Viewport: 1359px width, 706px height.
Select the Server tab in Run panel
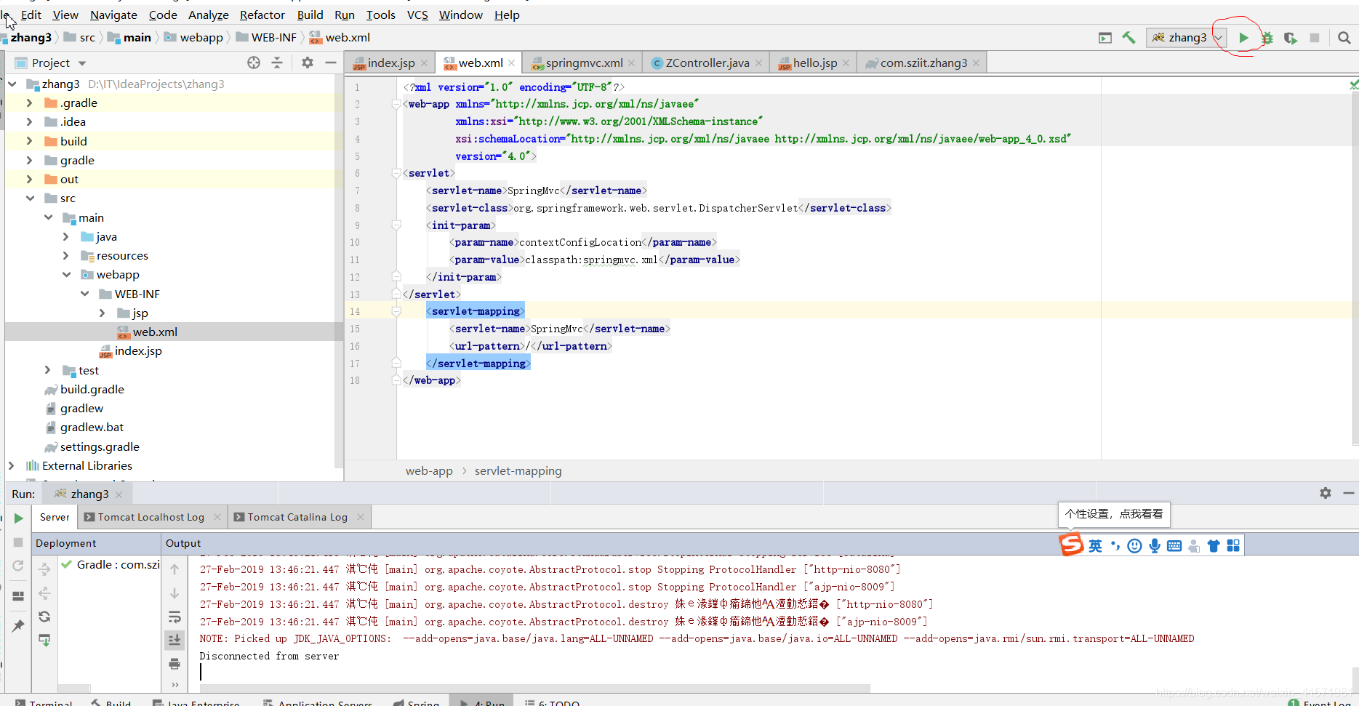pyautogui.click(x=55, y=518)
